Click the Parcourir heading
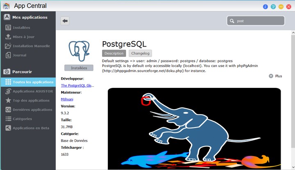Viewport: 295px width, 170px height. pyautogui.click(x=22, y=72)
